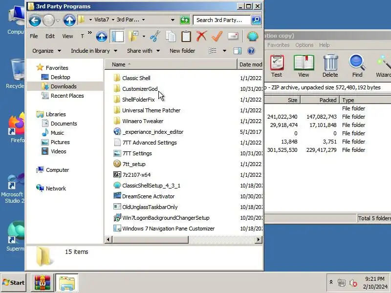
Task: Click the Up icon in Classic Shell toolbar
Action: click(102, 36)
